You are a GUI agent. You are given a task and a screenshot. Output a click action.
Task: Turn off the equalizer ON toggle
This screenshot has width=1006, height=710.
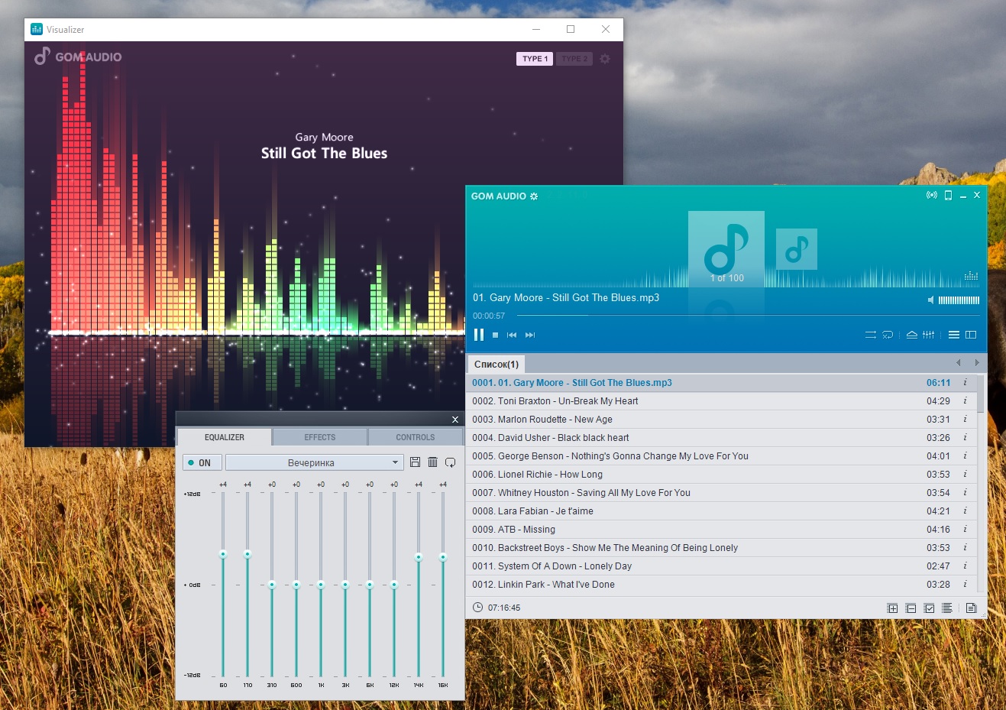point(202,462)
